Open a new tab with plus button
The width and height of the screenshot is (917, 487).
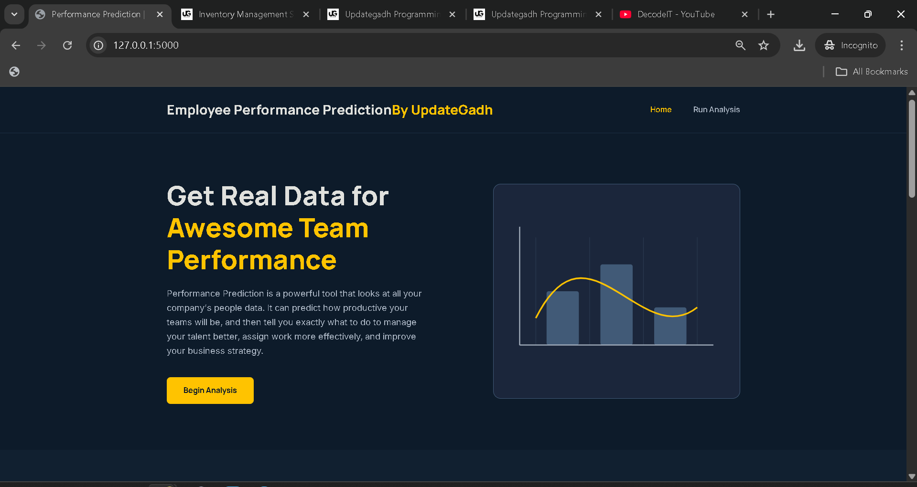tap(771, 14)
